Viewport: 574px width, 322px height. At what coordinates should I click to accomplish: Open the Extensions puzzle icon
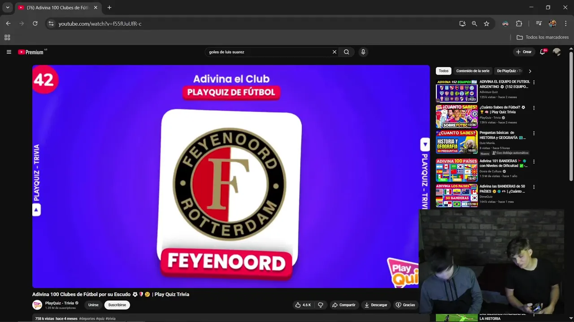click(x=519, y=24)
